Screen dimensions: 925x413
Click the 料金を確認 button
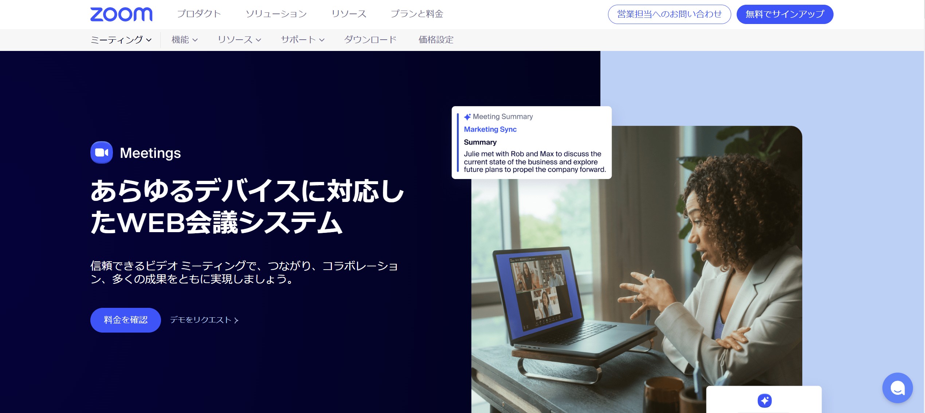coord(126,320)
